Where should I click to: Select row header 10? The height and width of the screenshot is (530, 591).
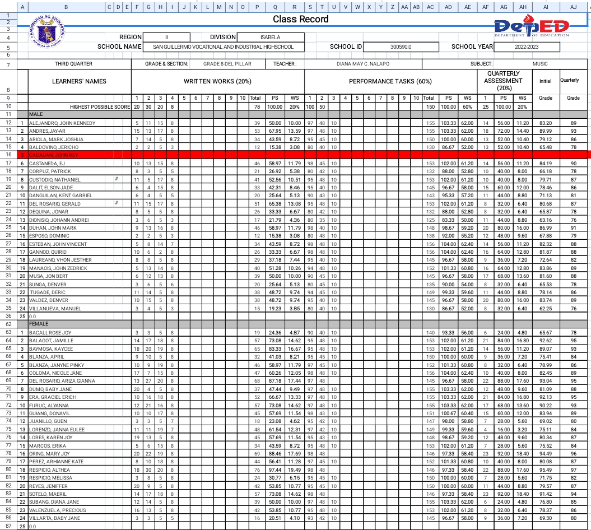click(x=8, y=106)
